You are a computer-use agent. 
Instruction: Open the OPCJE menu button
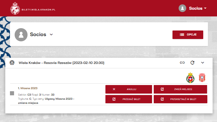click(188, 35)
